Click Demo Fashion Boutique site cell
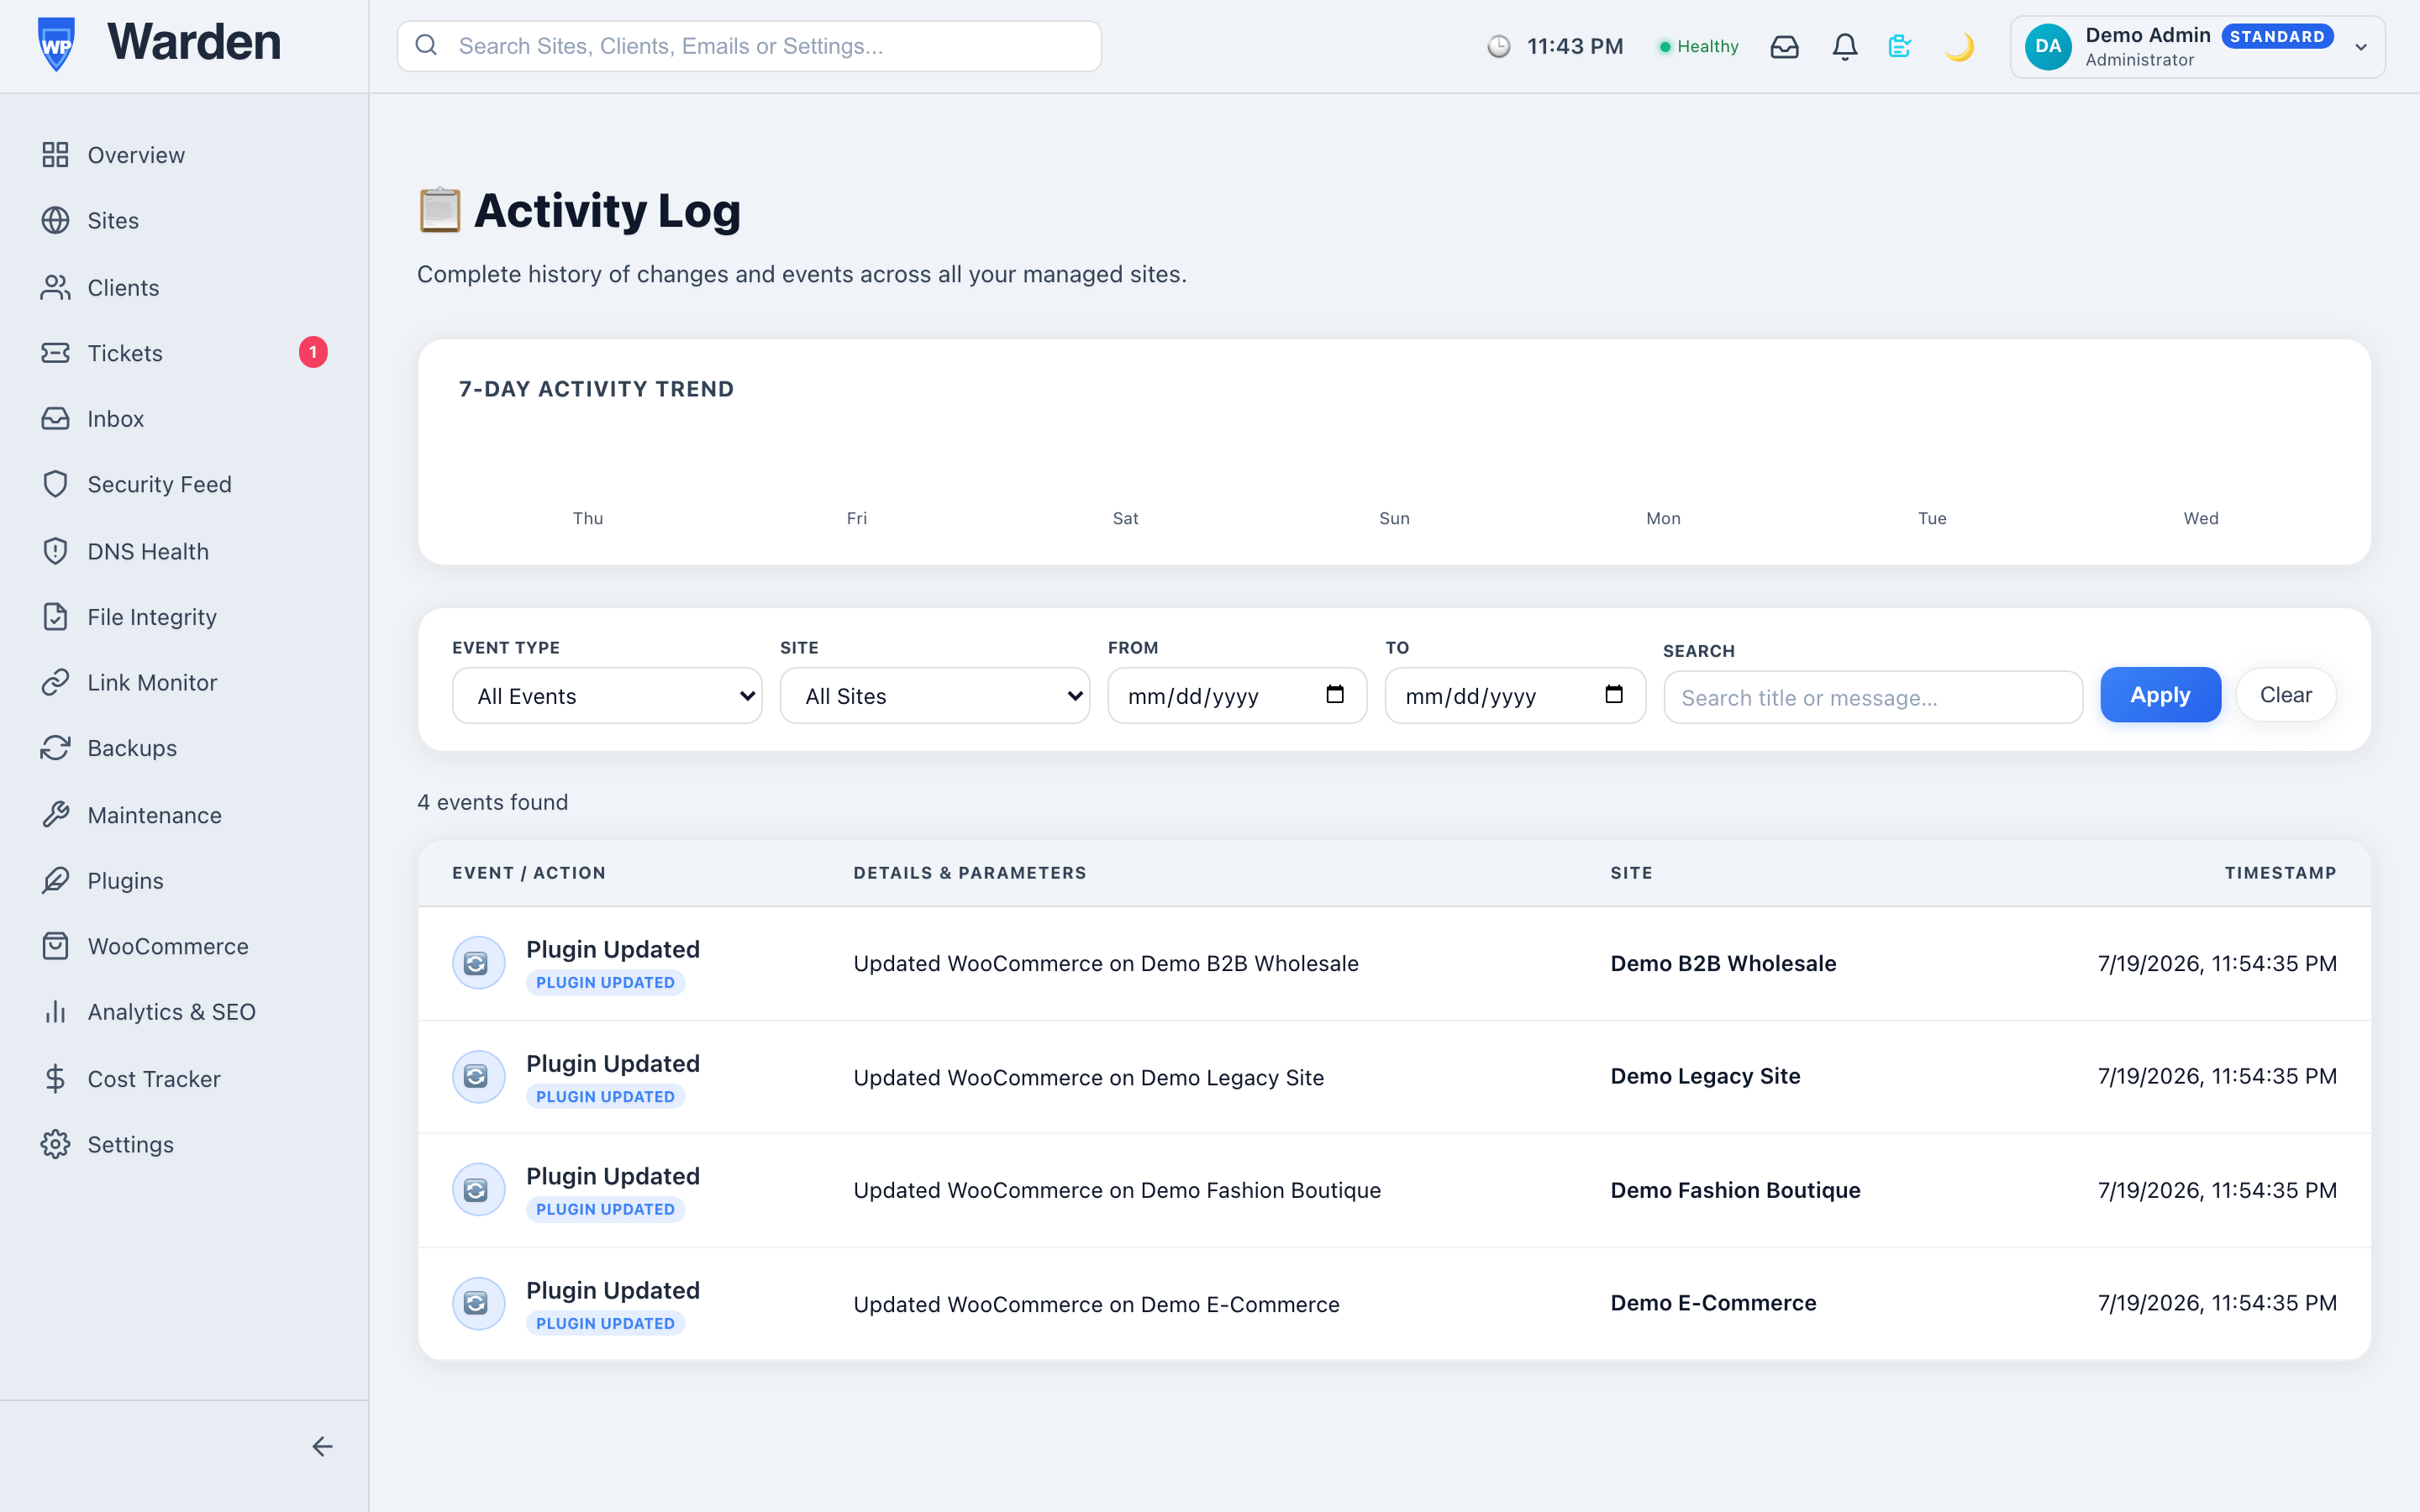Image resolution: width=2420 pixels, height=1512 pixels. tap(1735, 1190)
